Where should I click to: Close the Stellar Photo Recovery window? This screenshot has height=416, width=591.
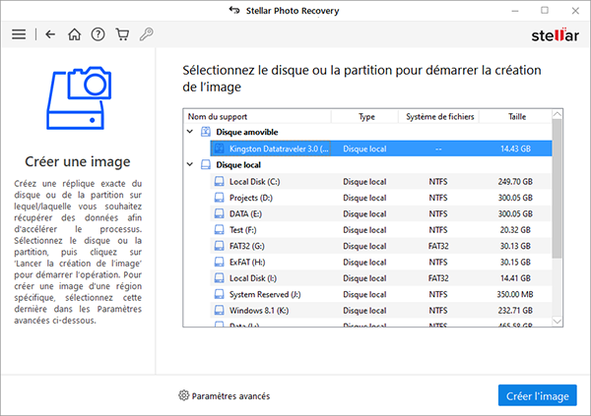(x=575, y=11)
